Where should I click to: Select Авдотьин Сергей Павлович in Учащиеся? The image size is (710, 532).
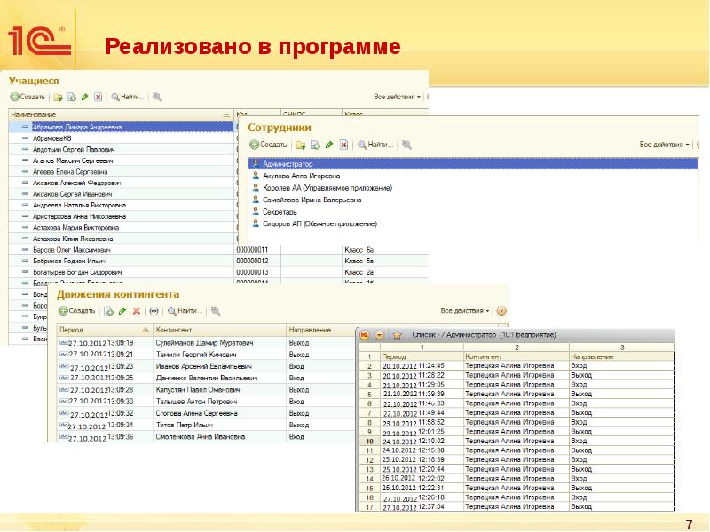point(121,149)
